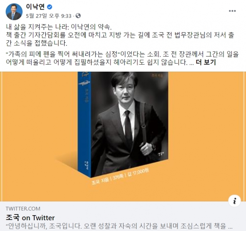Open the 조국 on Twitter headline
This screenshot has width=246, height=231.
(x=30, y=218)
